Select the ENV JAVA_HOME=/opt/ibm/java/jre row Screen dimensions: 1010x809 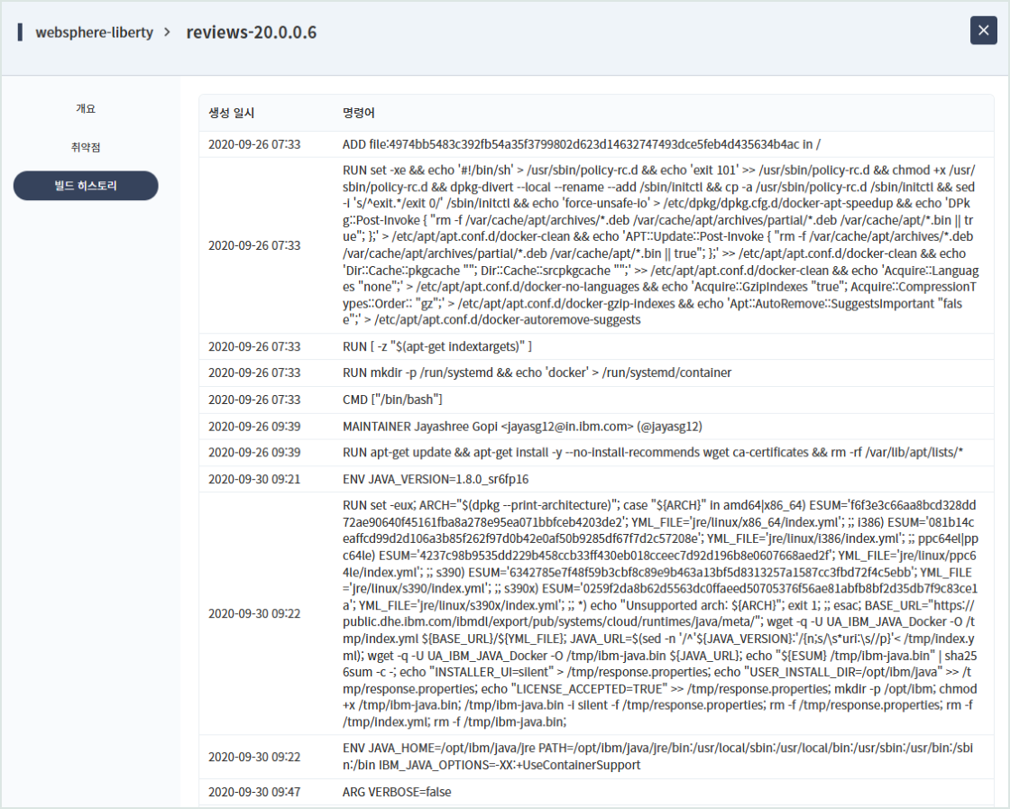click(x=596, y=757)
